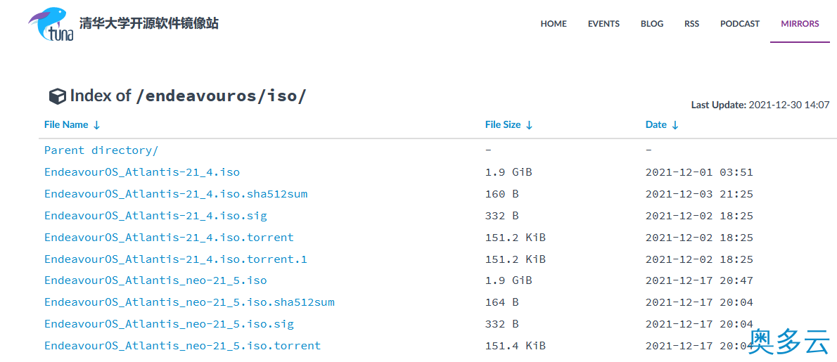Screen dimensions: 837x362
Task: Click the TUNA fish logo
Action: pos(51,24)
